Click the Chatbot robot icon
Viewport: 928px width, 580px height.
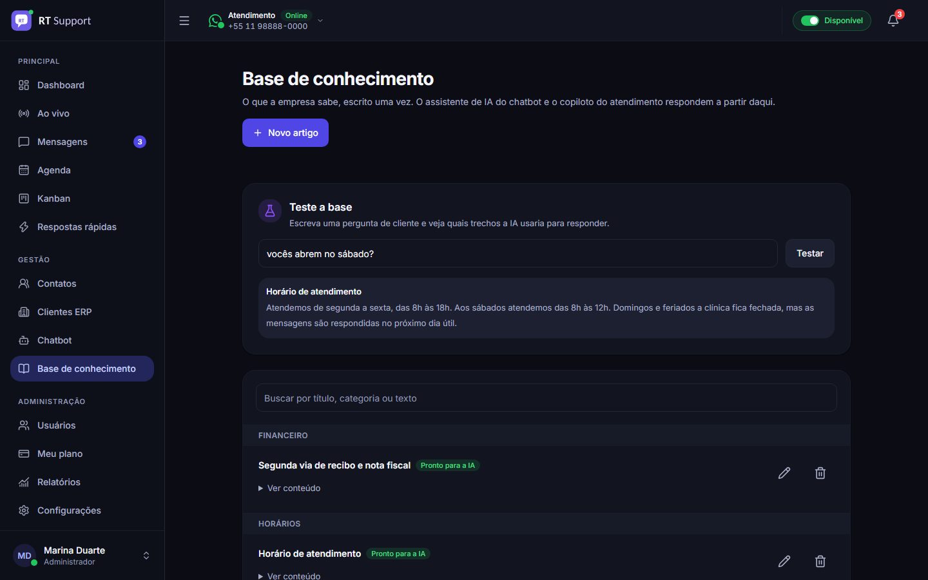24,340
